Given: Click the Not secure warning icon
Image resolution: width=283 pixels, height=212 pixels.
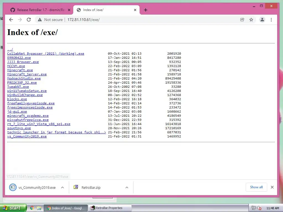Looking at the screenshot, I should click(x=40, y=20).
